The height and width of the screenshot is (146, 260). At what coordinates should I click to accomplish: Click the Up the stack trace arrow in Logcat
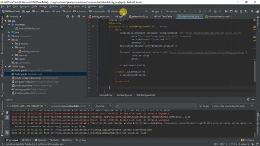pos(7,122)
